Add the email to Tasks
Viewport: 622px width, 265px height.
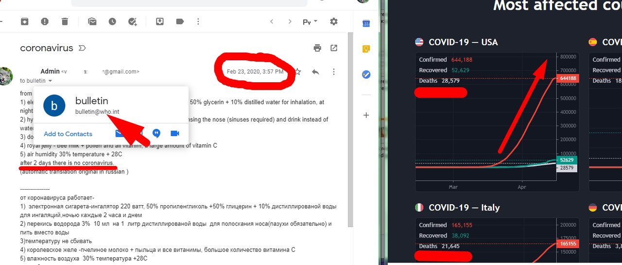[x=132, y=21]
